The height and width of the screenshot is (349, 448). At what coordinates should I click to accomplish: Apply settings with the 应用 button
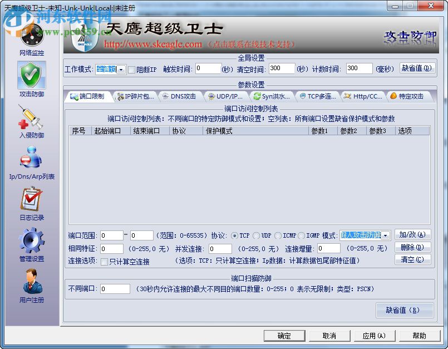[x=375, y=336]
